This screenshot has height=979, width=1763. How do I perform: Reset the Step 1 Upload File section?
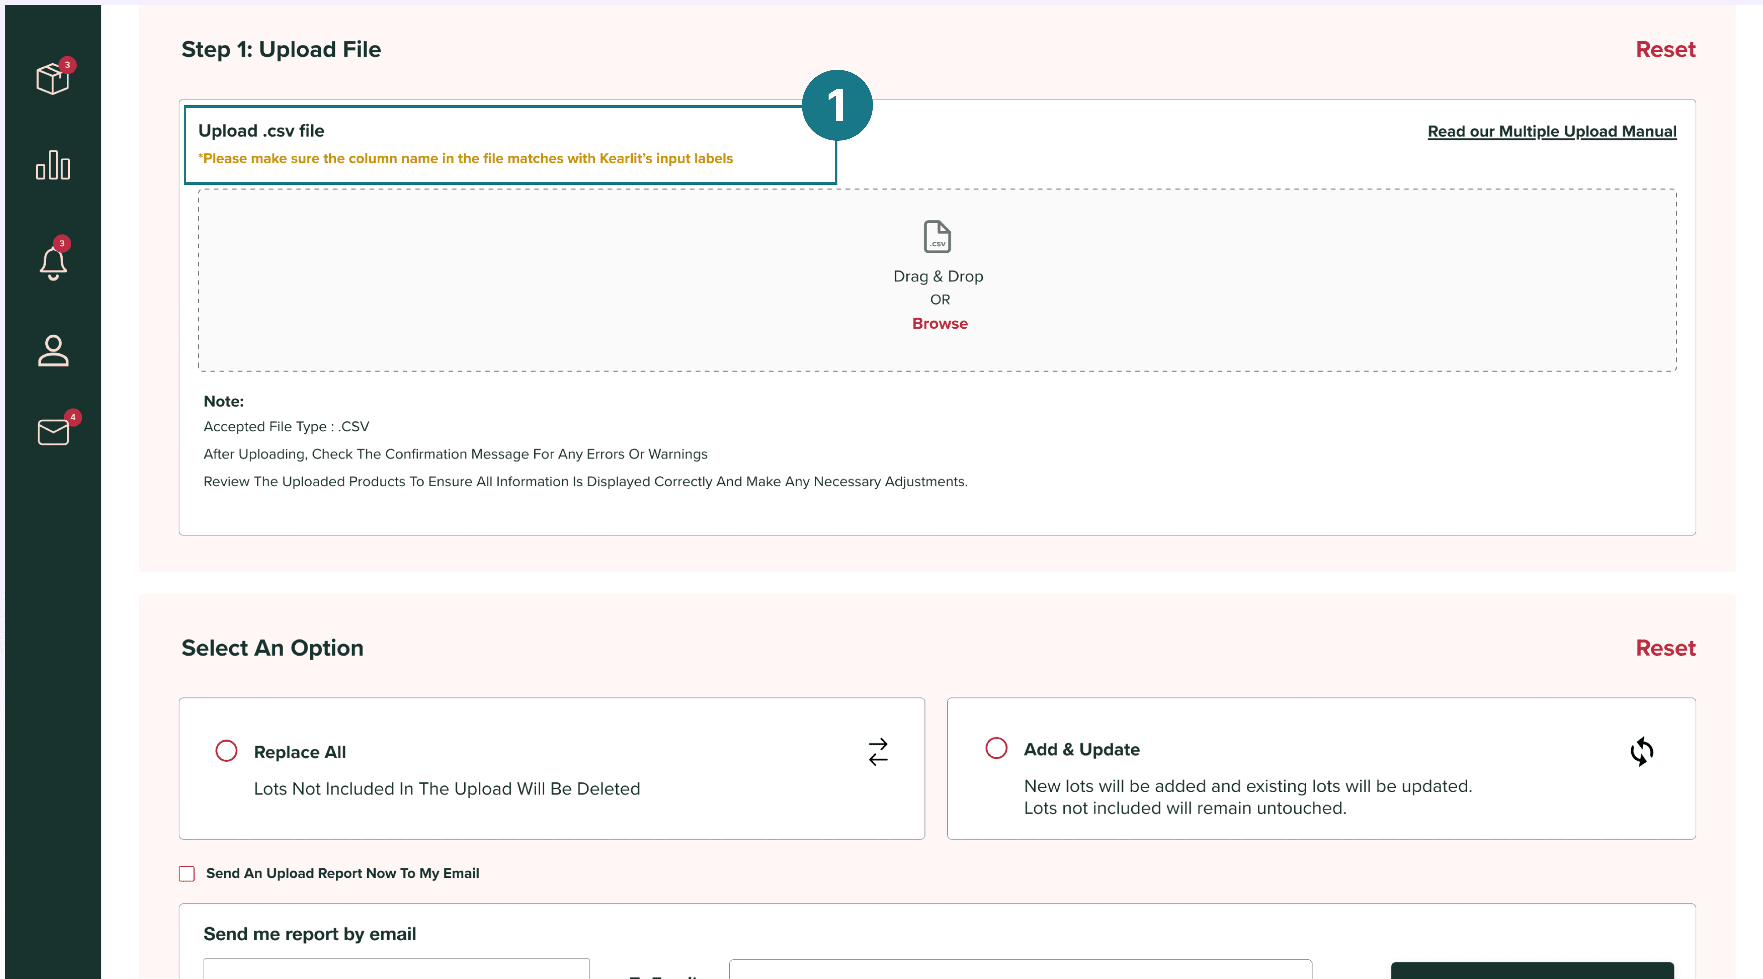(x=1664, y=49)
